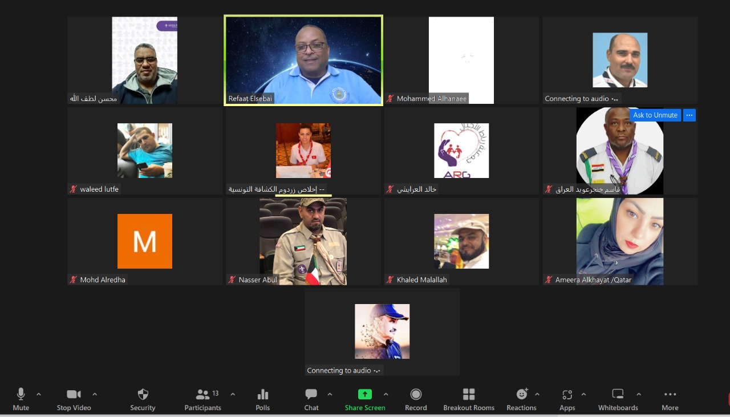Open the More menu in toolbar
This screenshot has height=417, width=730.
point(670,395)
